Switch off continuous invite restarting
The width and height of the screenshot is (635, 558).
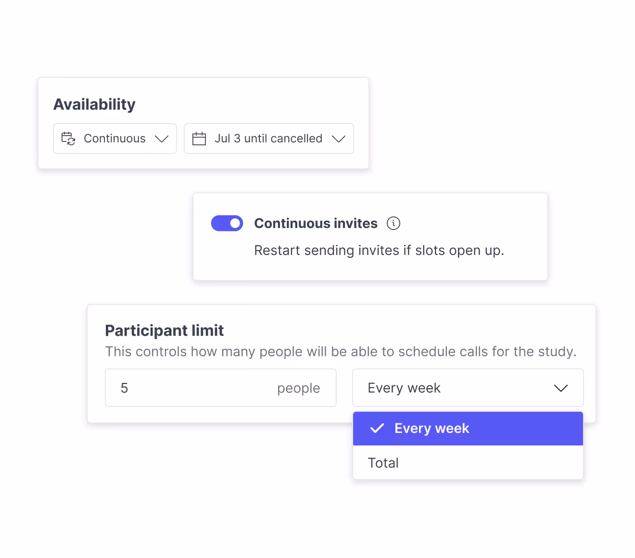point(227,223)
